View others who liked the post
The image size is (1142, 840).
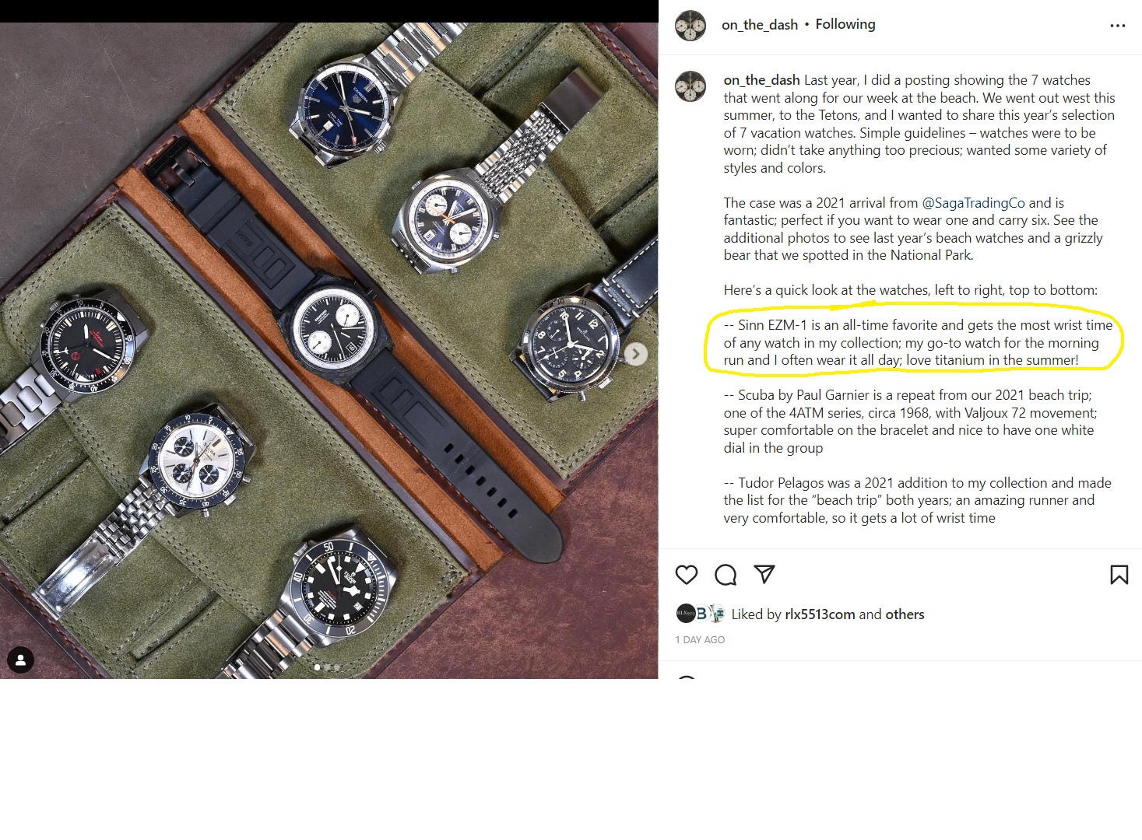point(905,614)
